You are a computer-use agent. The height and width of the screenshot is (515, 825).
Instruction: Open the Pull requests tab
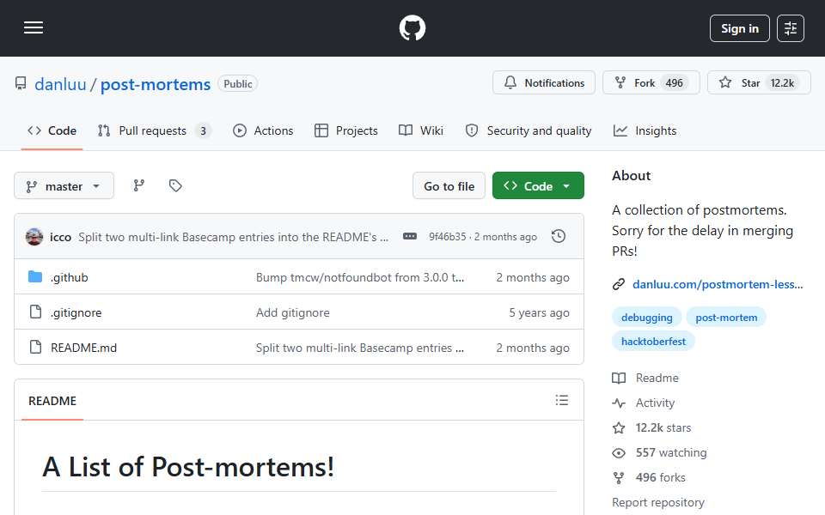point(154,130)
